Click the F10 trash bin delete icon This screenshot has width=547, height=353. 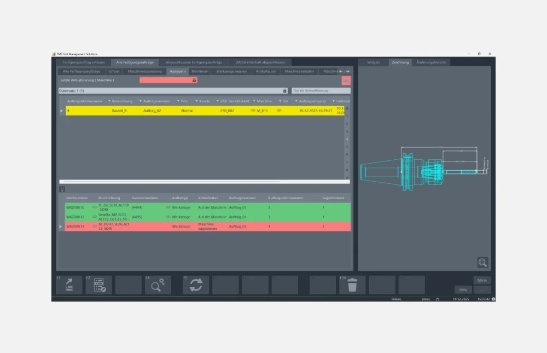(x=352, y=285)
